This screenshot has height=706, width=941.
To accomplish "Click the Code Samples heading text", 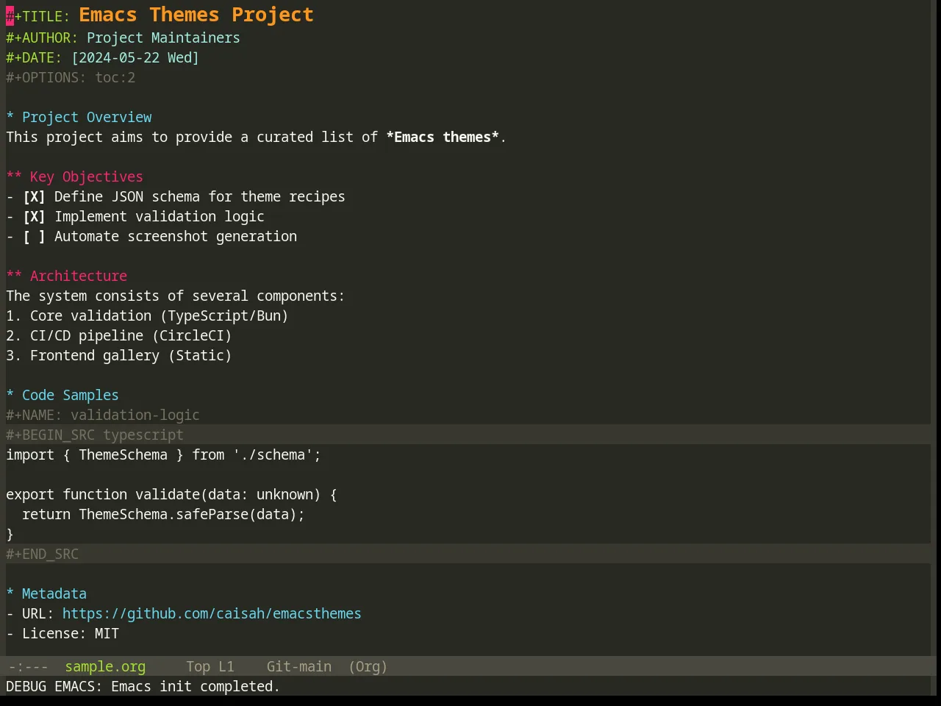I will coord(71,396).
